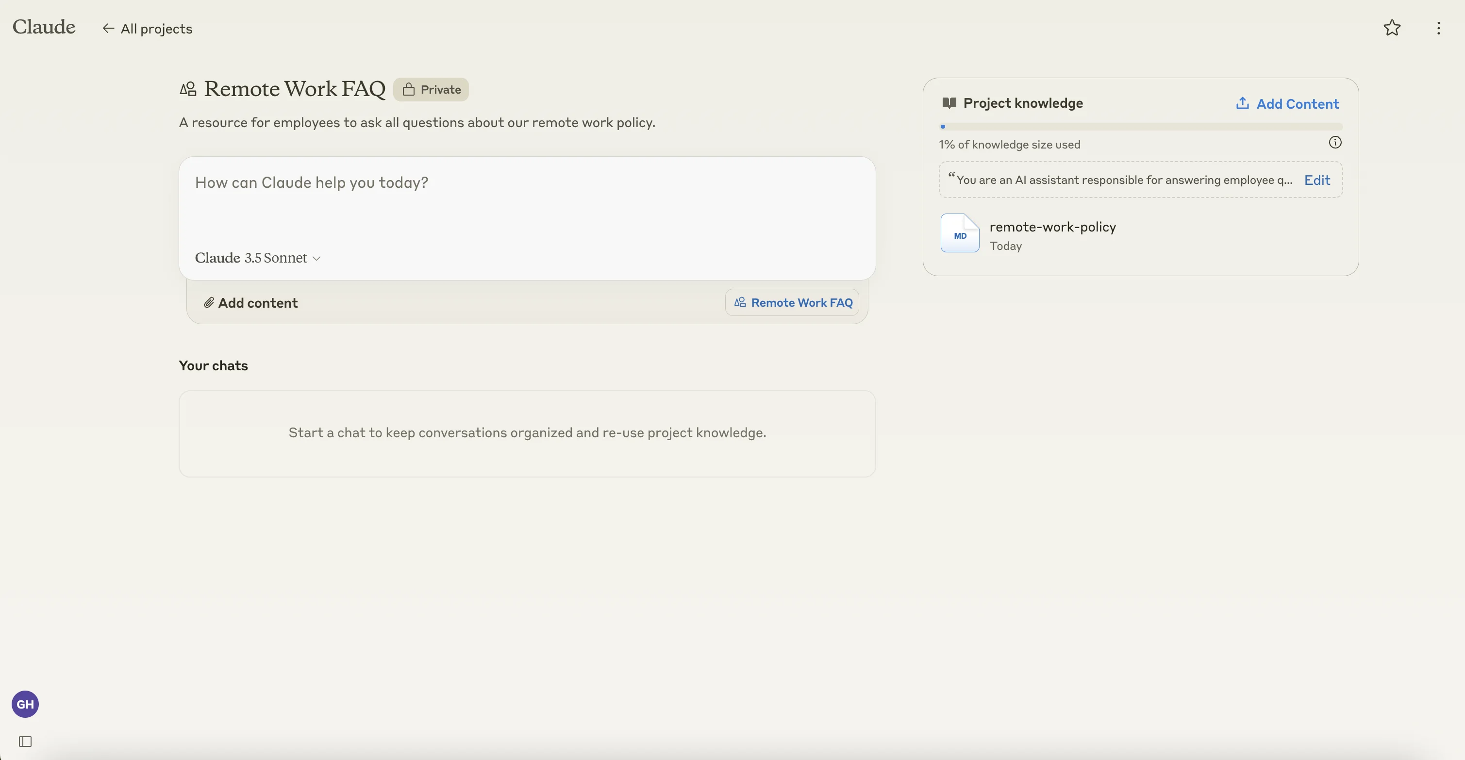Image resolution: width=1465 pixels, height=760 pixels.
Task: Edit the project custom instructions
Action: point(1316,180)
